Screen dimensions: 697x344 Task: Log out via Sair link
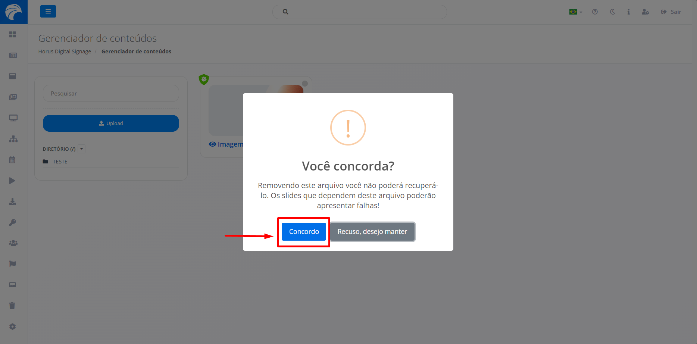(x=671, y=12)
